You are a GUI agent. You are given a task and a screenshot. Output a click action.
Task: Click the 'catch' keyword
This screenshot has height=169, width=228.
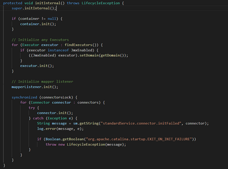pyautogui.click(x=38, y=118)
